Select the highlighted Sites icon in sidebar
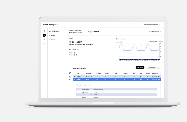This screenshot has height=122, width=187. click(x=44, y=35)
